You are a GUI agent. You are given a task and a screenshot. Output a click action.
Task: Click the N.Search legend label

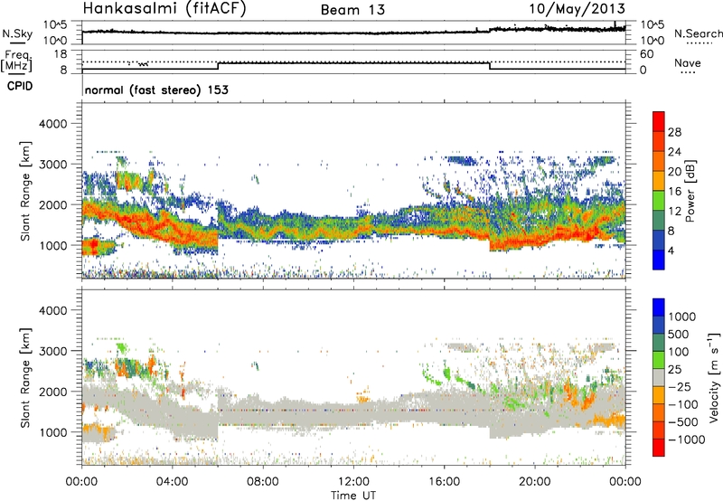(x=698, y=33)
